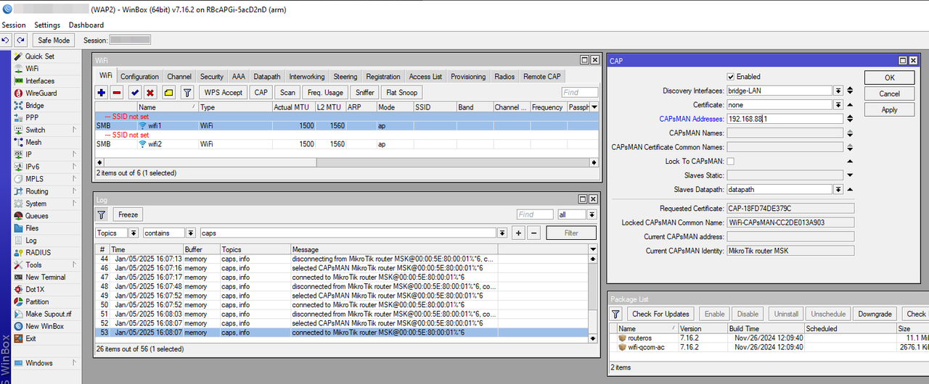Open Quick Set from the sidebar
This screenshot has width=929, height=384.
pos(39,57)
